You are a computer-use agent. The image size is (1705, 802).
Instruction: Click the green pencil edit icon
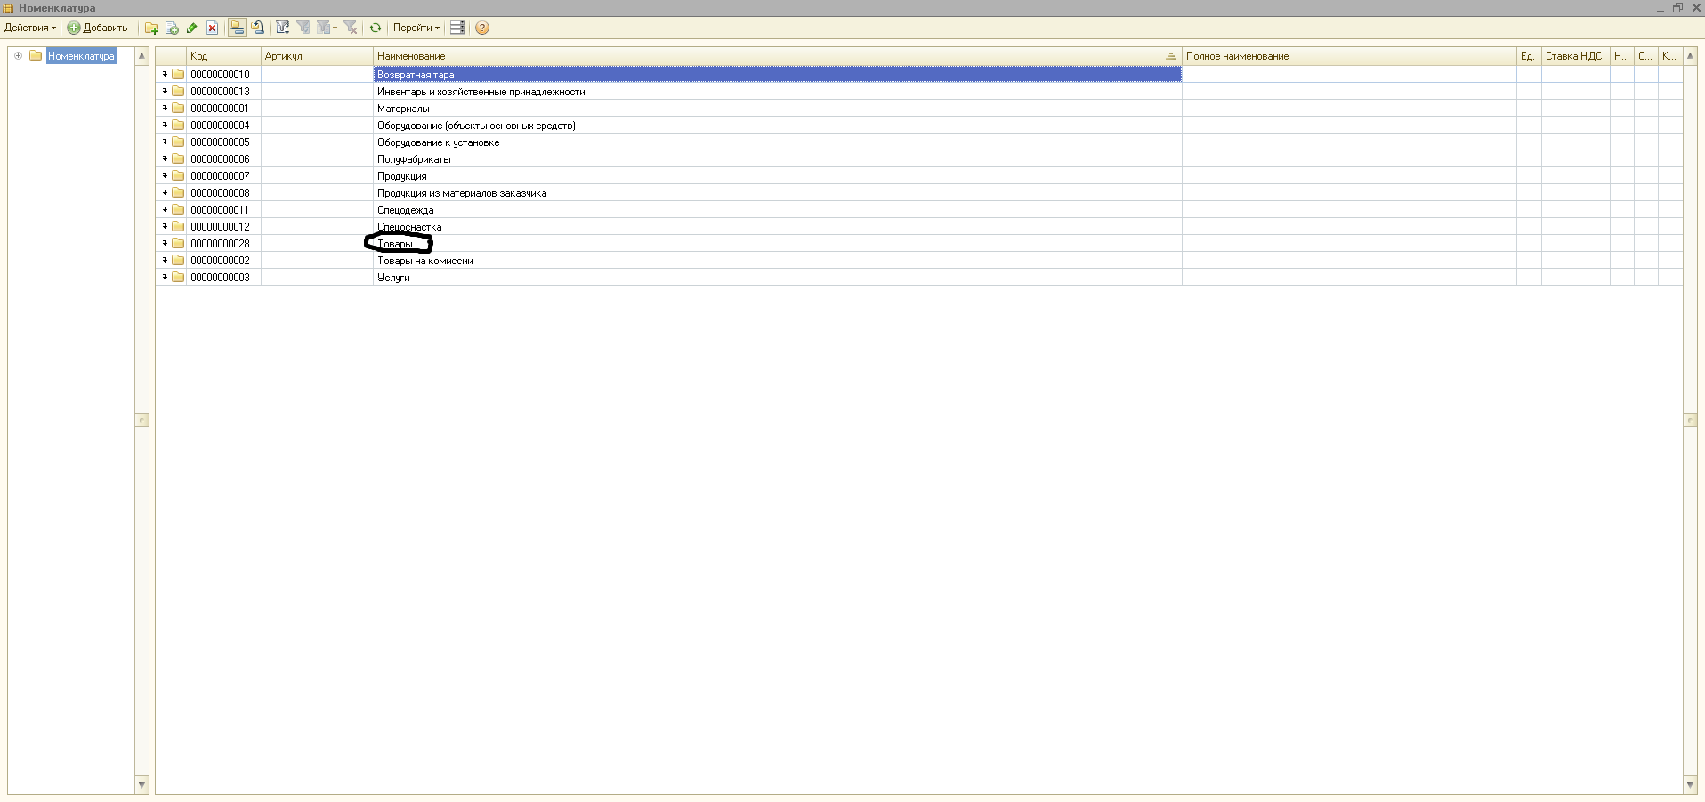pos(192,28)
